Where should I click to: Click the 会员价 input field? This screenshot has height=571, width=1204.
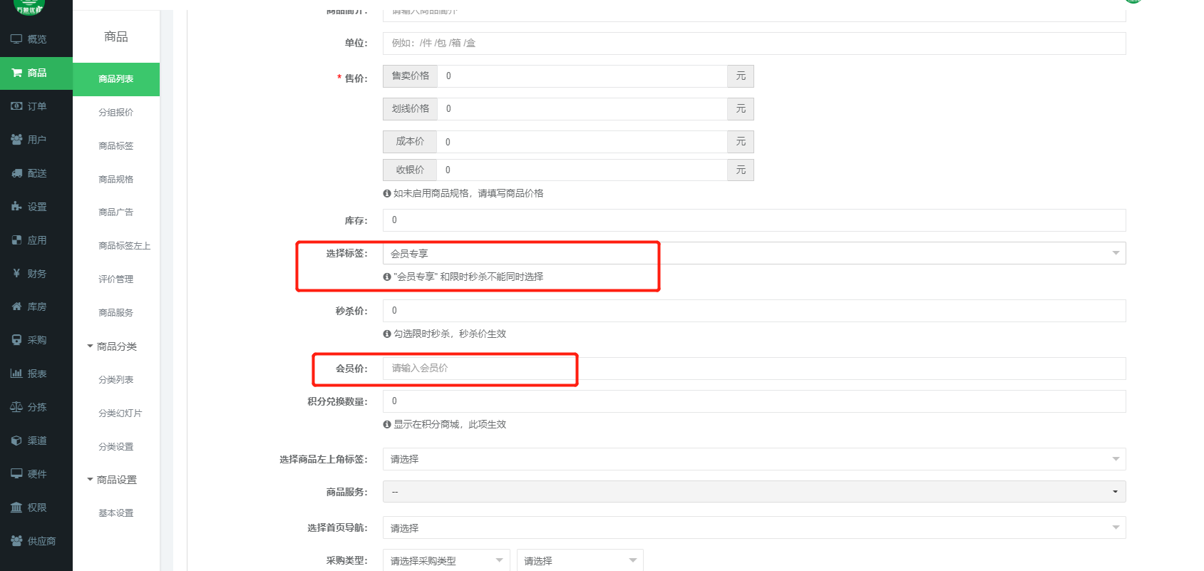point(753,369)
